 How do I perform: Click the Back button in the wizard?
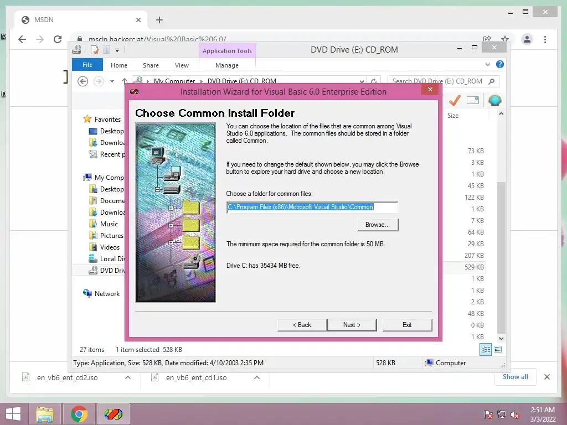pos(302,324)
